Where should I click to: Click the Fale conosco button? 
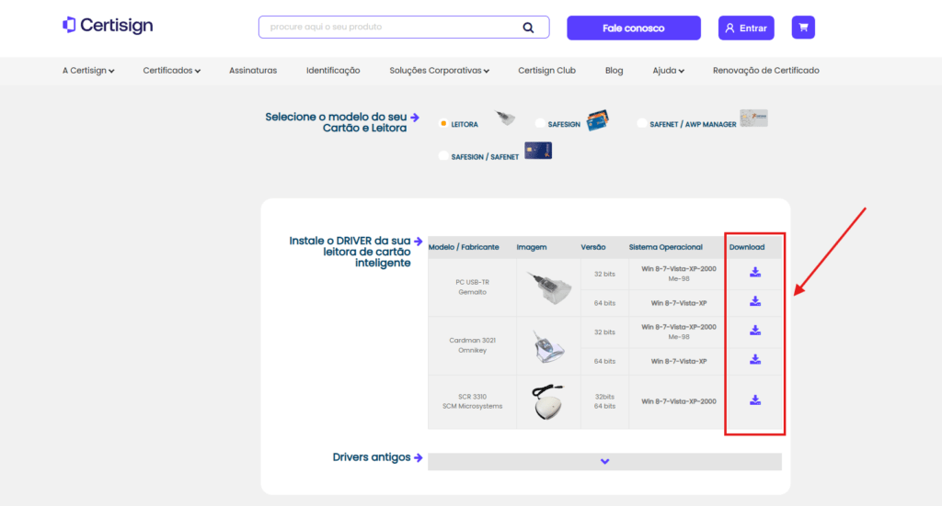[634, 28]
